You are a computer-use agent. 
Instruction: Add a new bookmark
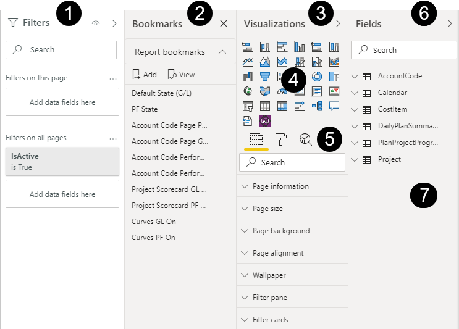point(145,74)
